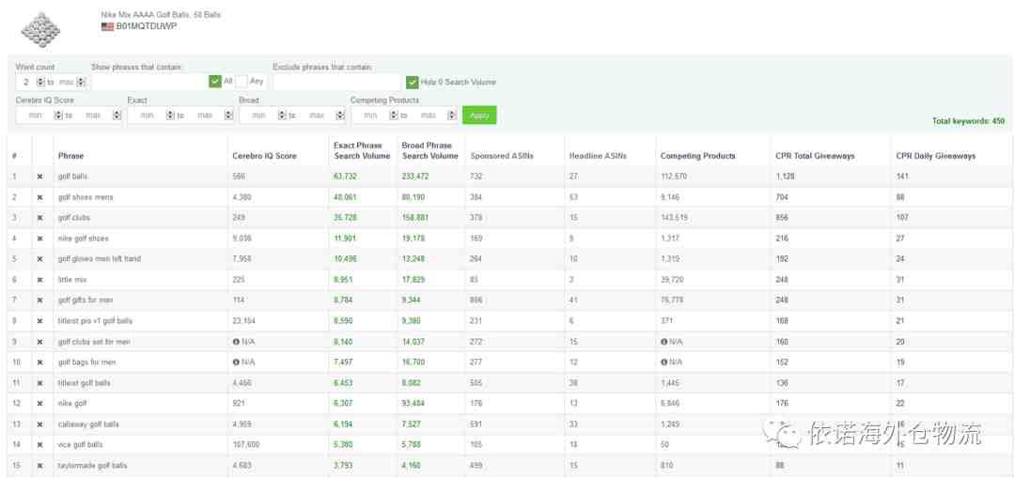This screenshot has height=478, width=1015.
Task: Click the "golf balls" phrase cell
Action: (73, 177)
